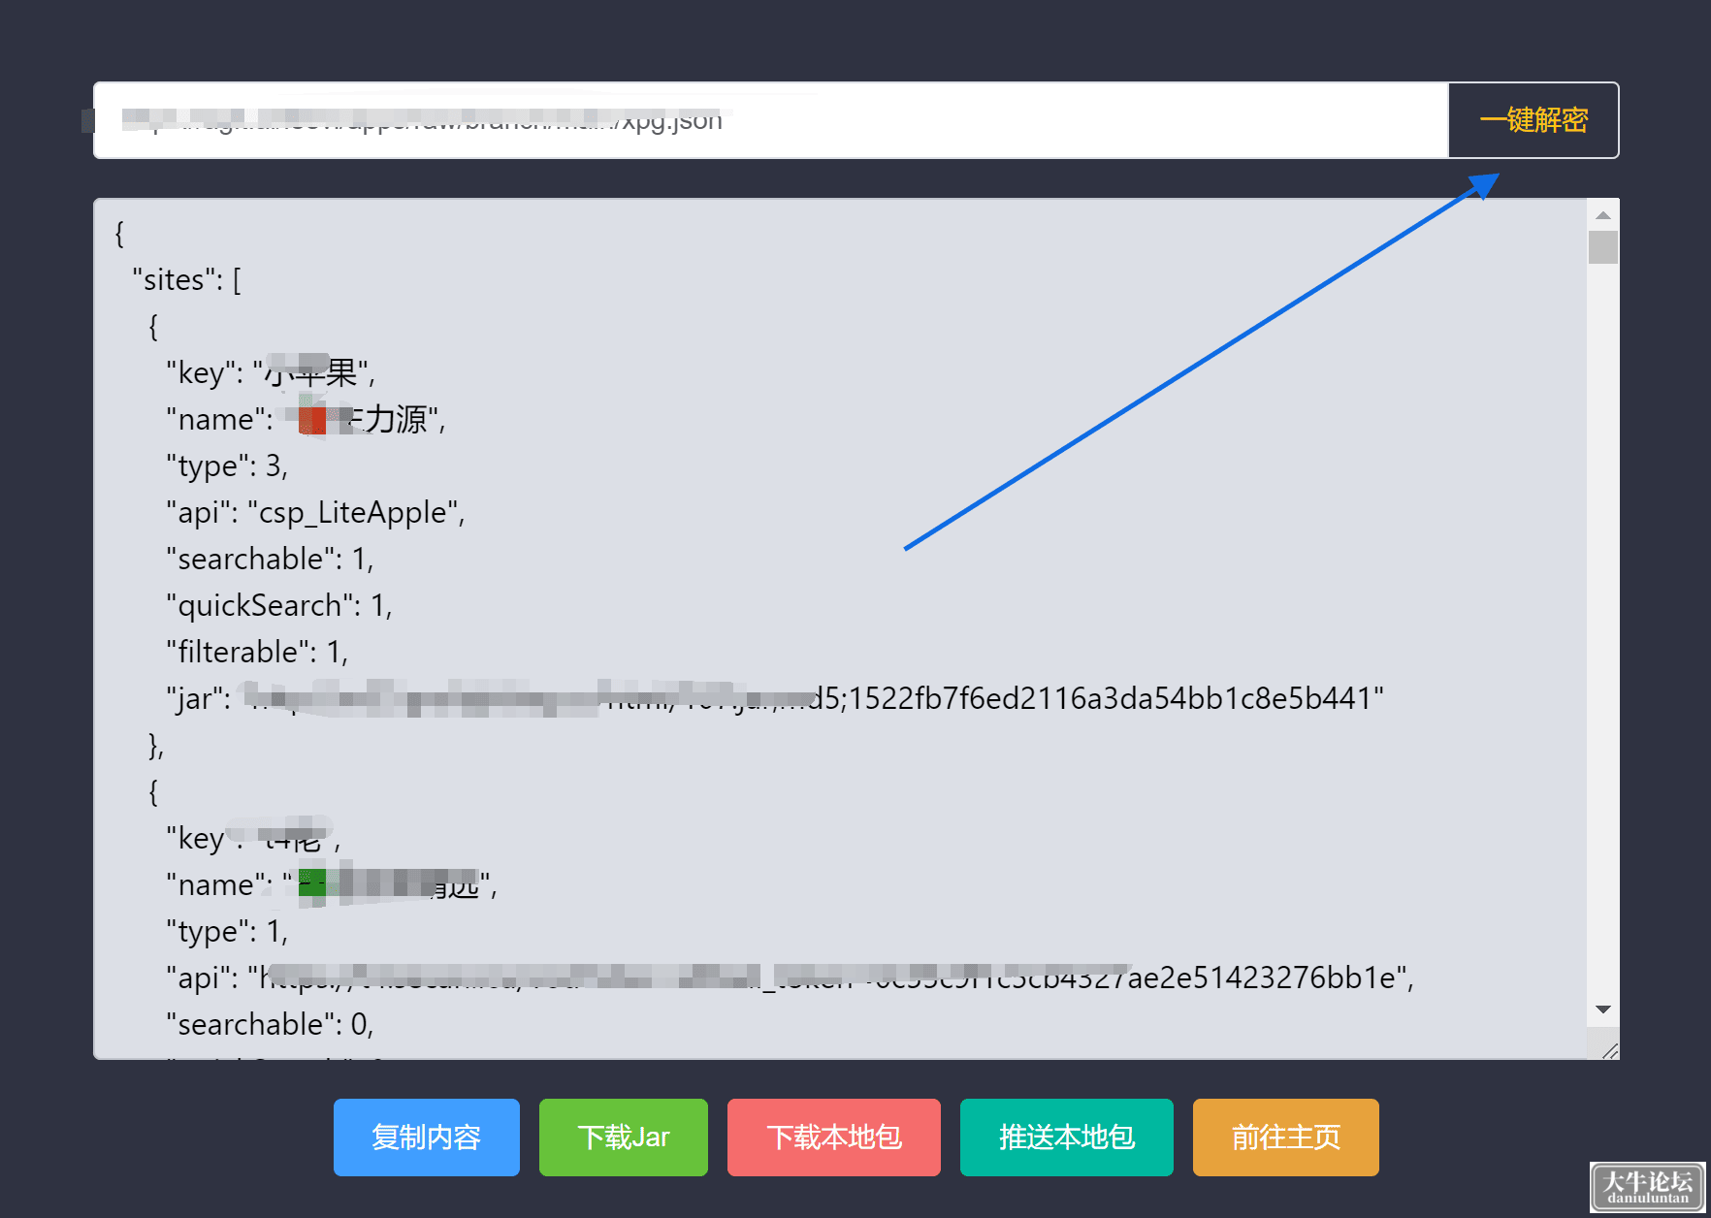This screenshot has width=1711, height=1218.
Task: Click the "jar" line with md5 hash
Action: click(x=775, y=698)
